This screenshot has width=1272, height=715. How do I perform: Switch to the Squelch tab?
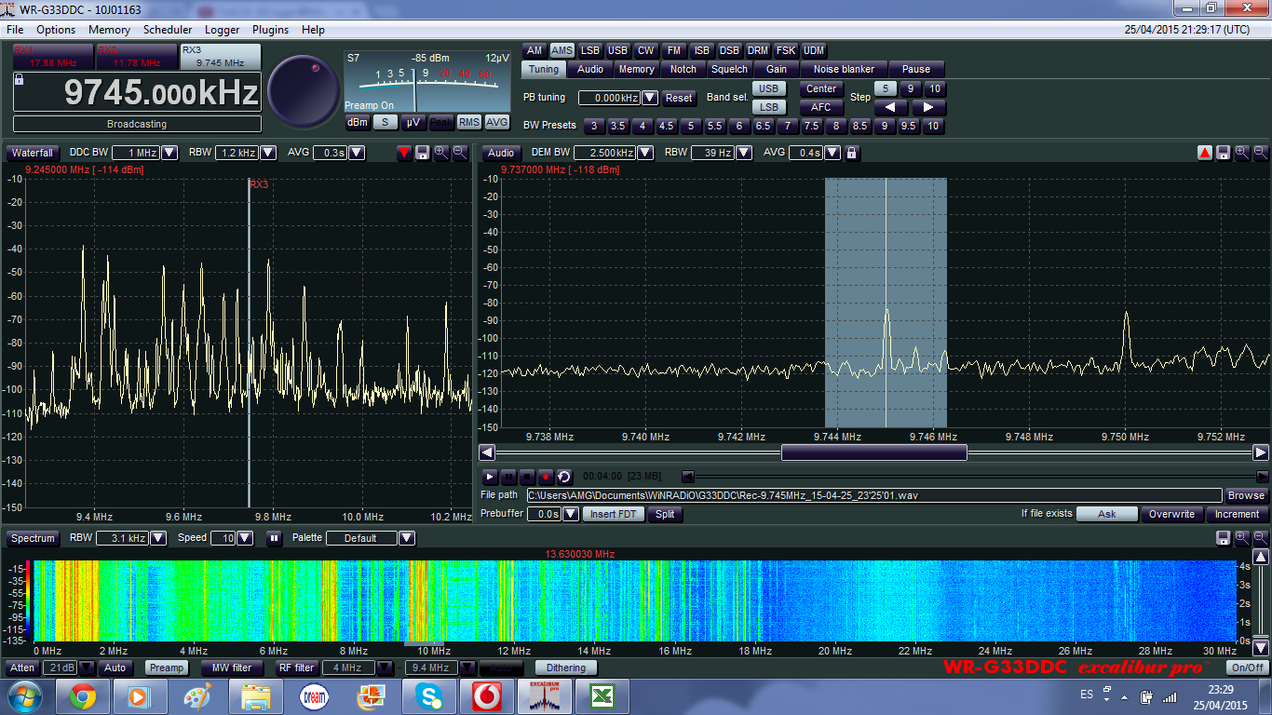tap(729, 69)
